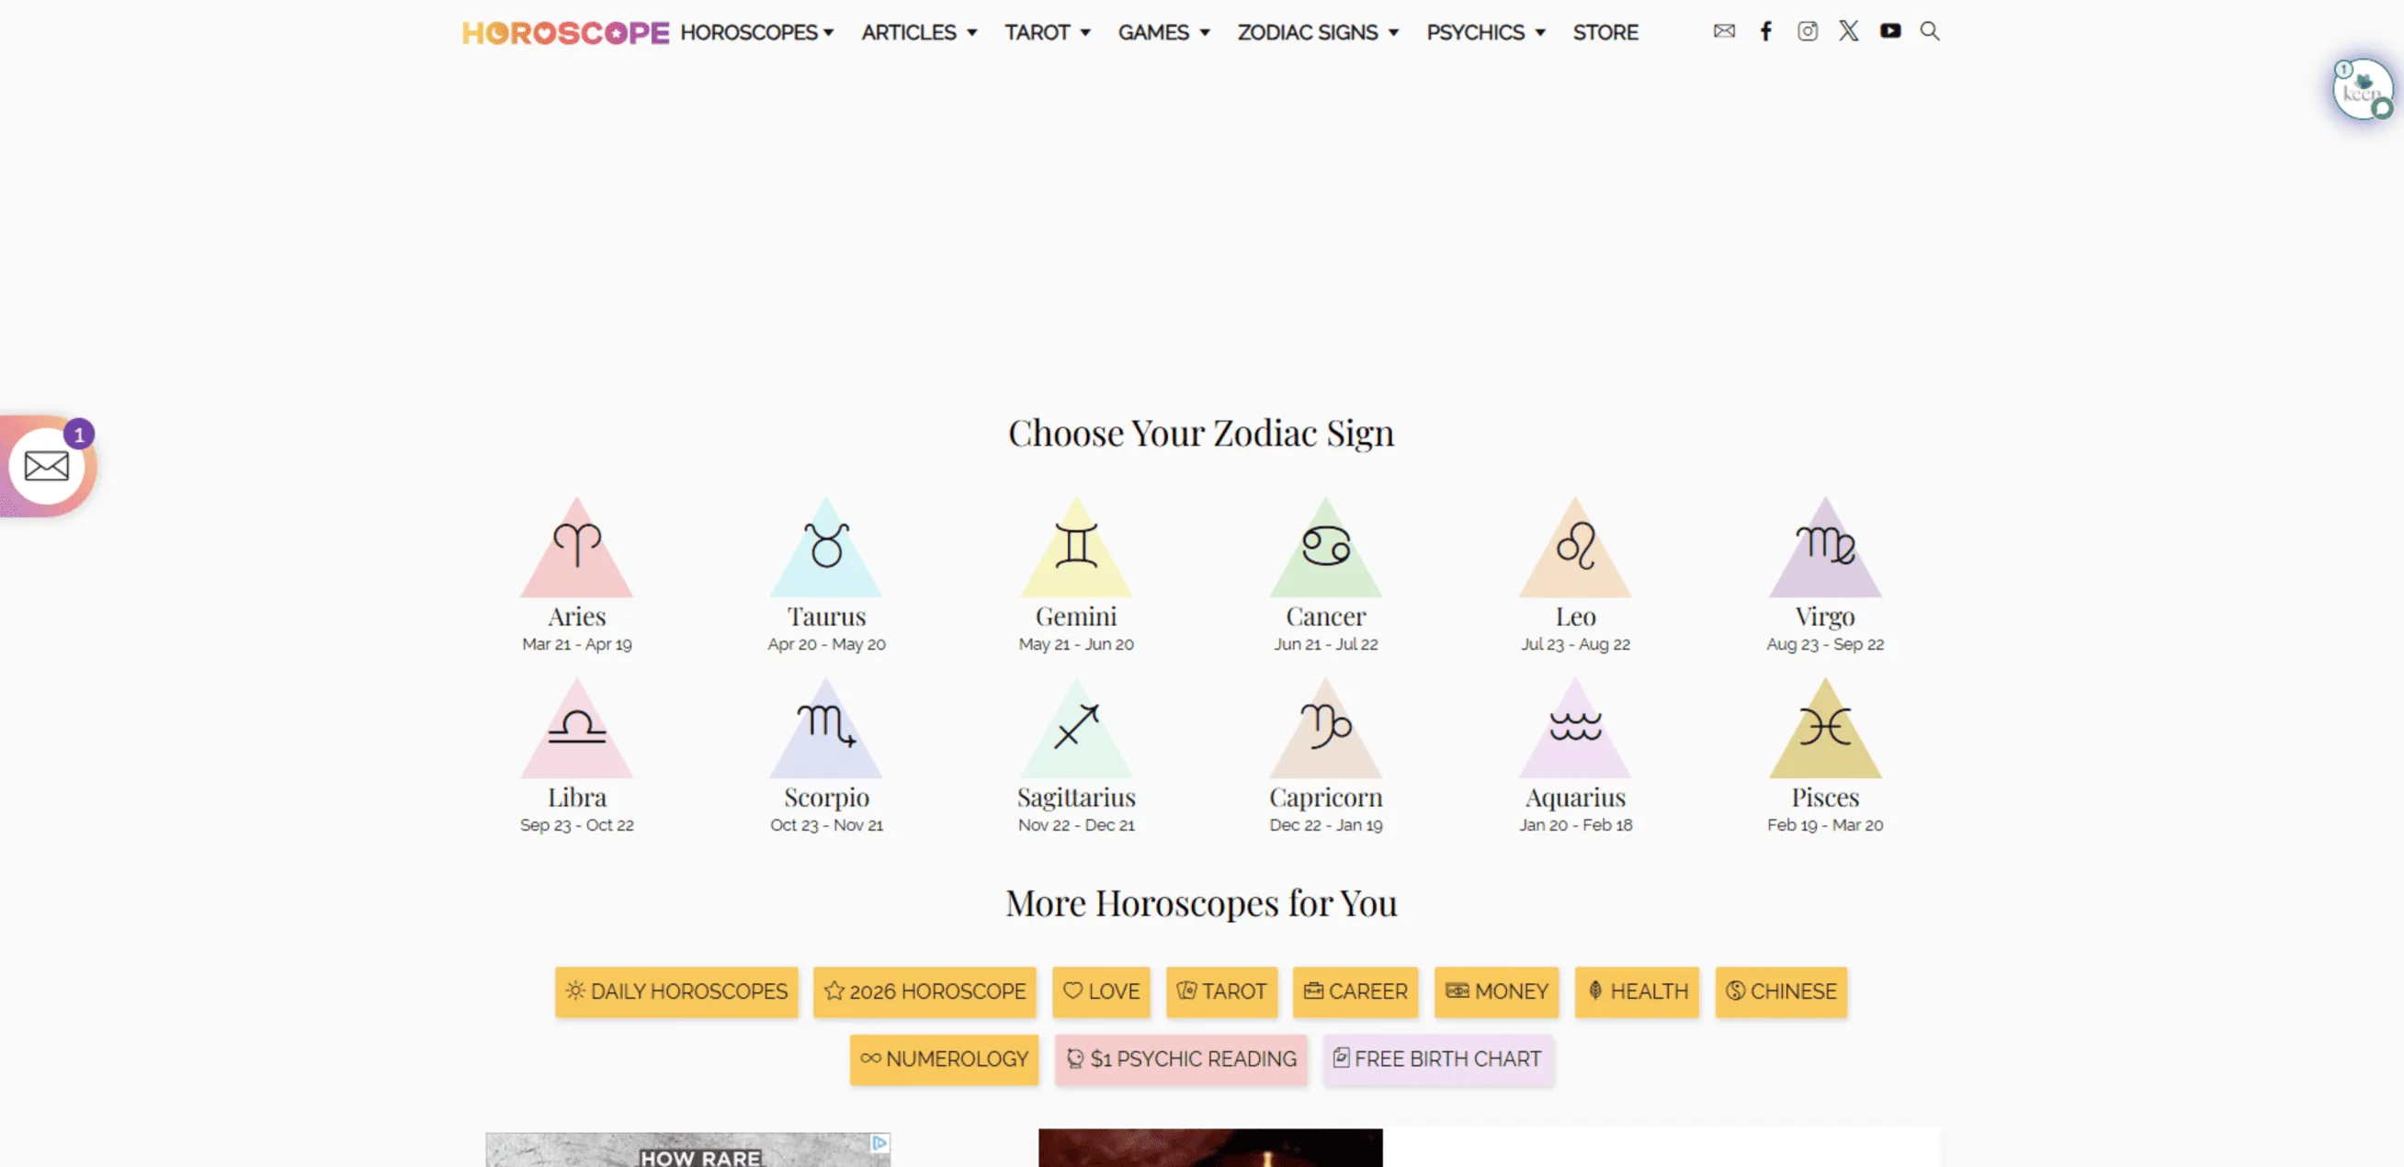This screenshot has width=2404, height=1167.
Task: Click the Gemini name link
Action: click(1076, 617)
